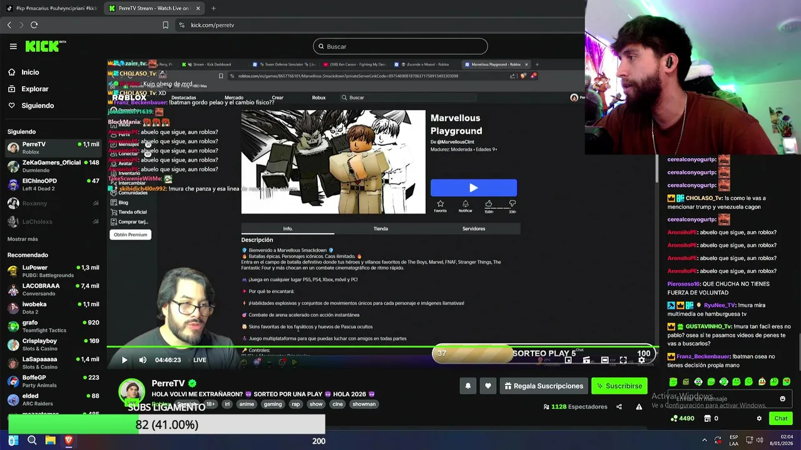Report the stream via the warning triangle icon

click(x=639, y=407)
